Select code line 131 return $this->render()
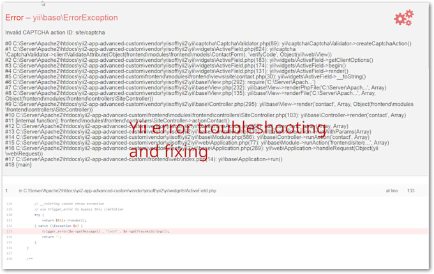Viewport: 434px width, 274px height. tap(64, 220)
